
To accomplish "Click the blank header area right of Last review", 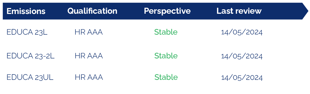I will coord(282,11).
